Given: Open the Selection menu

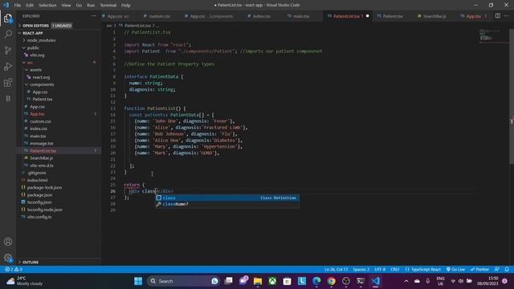Looking at the screenshot, I should click(x=47, y=6).
